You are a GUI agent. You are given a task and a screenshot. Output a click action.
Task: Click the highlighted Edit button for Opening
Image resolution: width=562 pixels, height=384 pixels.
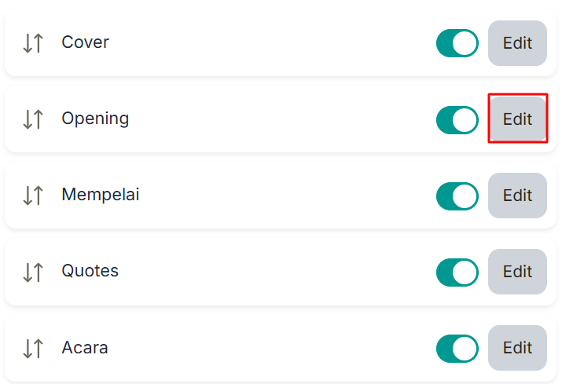point(517,119)
